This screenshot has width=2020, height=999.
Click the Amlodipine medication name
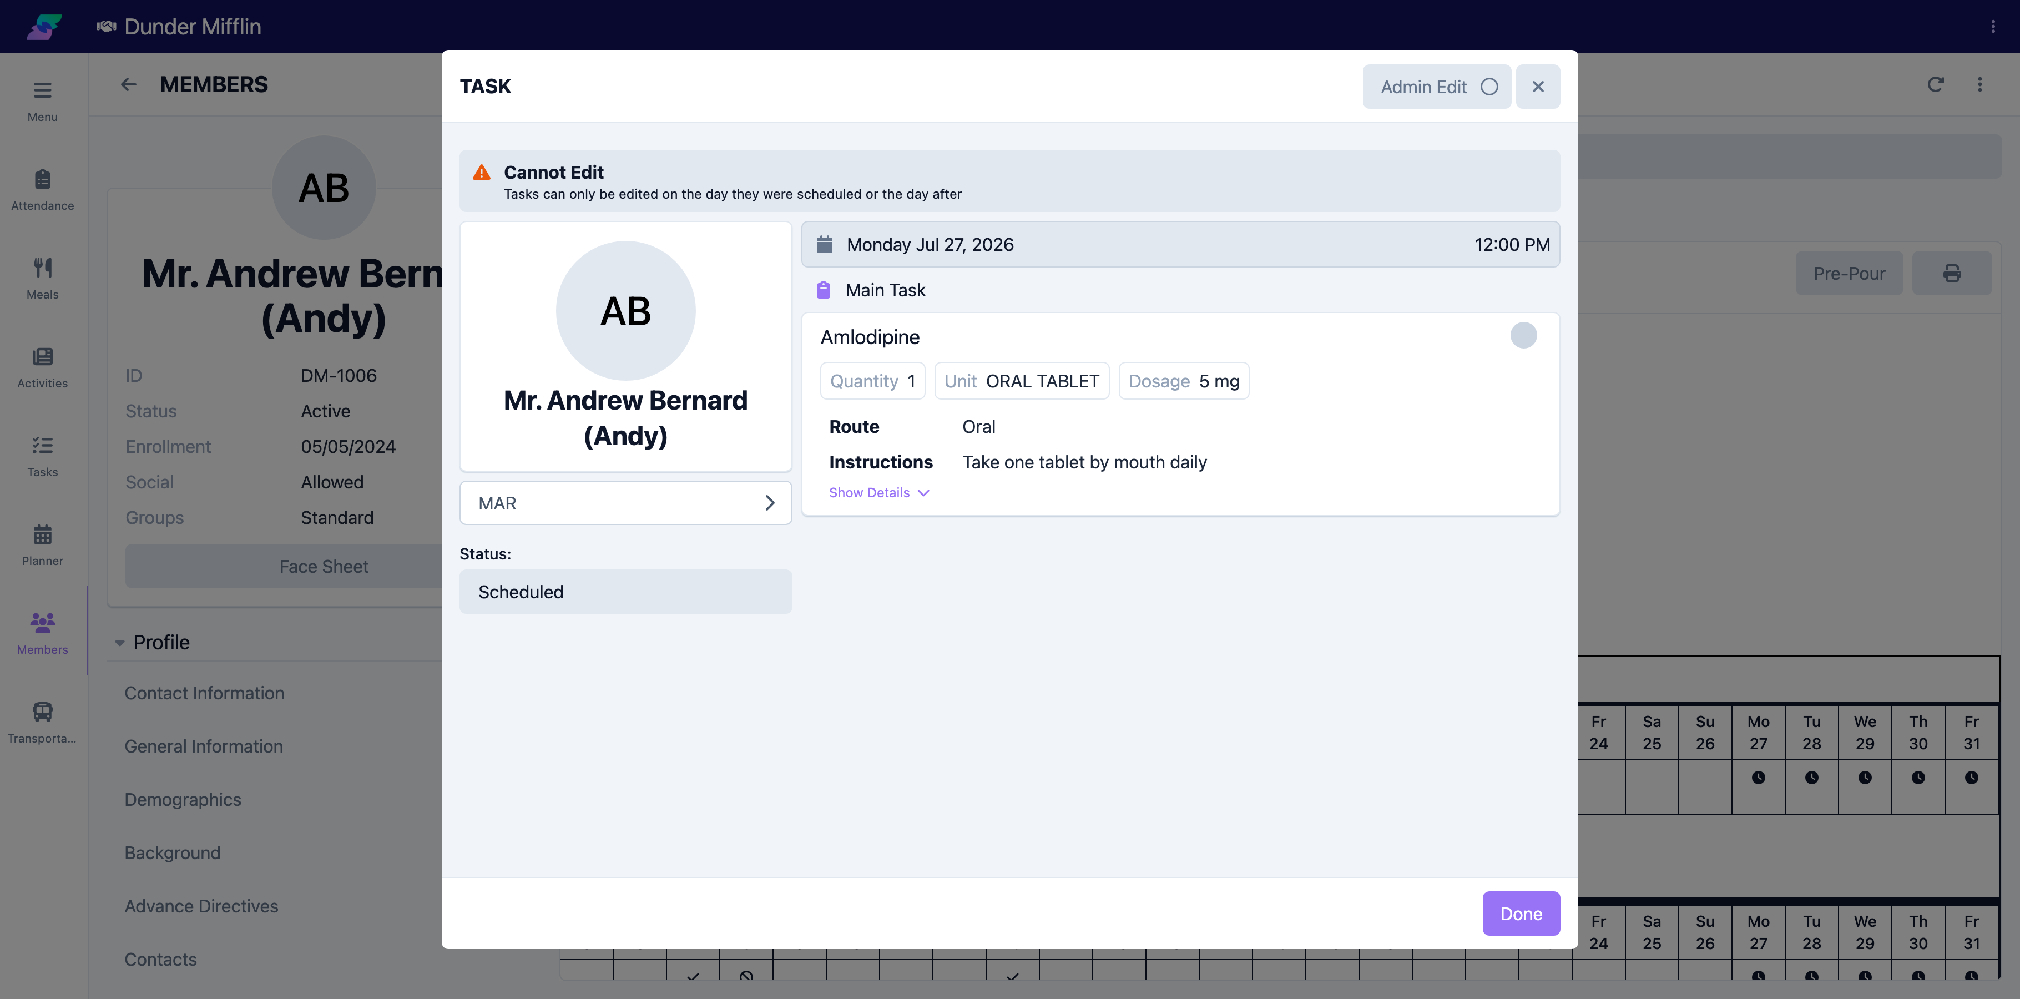(x=870, y=337)
